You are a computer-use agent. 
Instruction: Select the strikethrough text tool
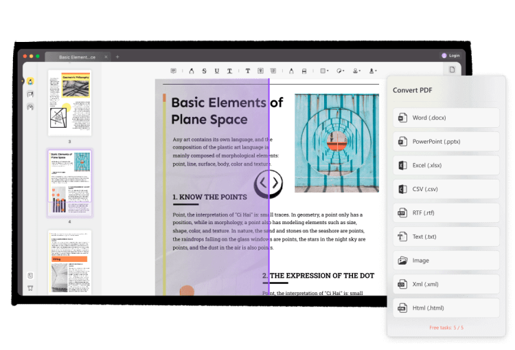coord(205,71)
